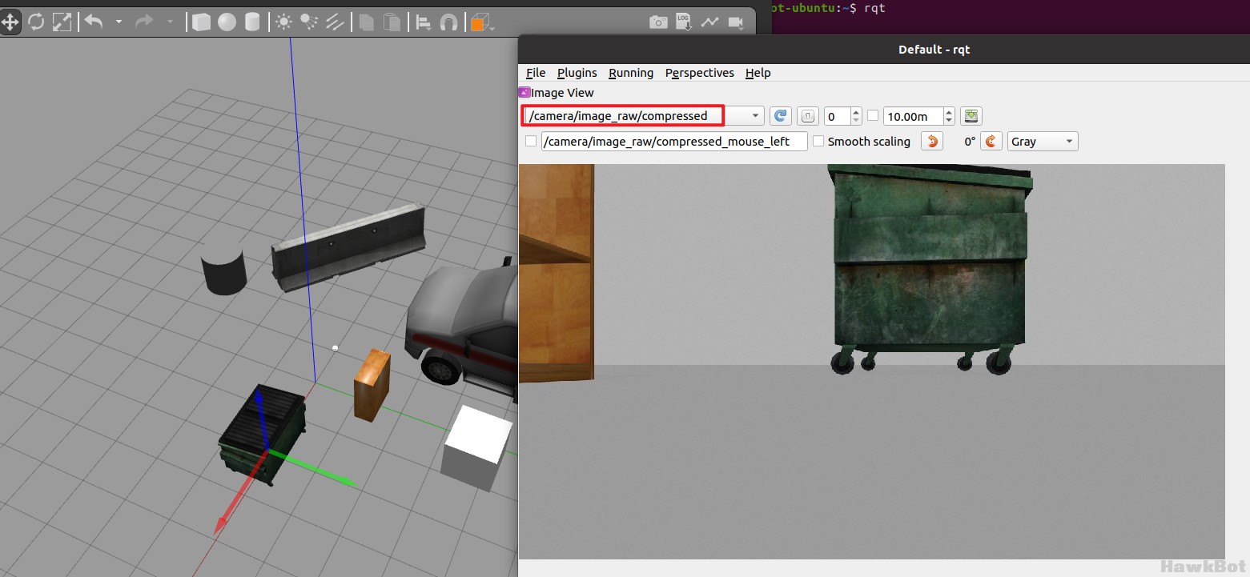Image resolution: width=1250 pixels, height=577 pixels.
Task: Add a point light in Gazebo
Action: [283, 22]
